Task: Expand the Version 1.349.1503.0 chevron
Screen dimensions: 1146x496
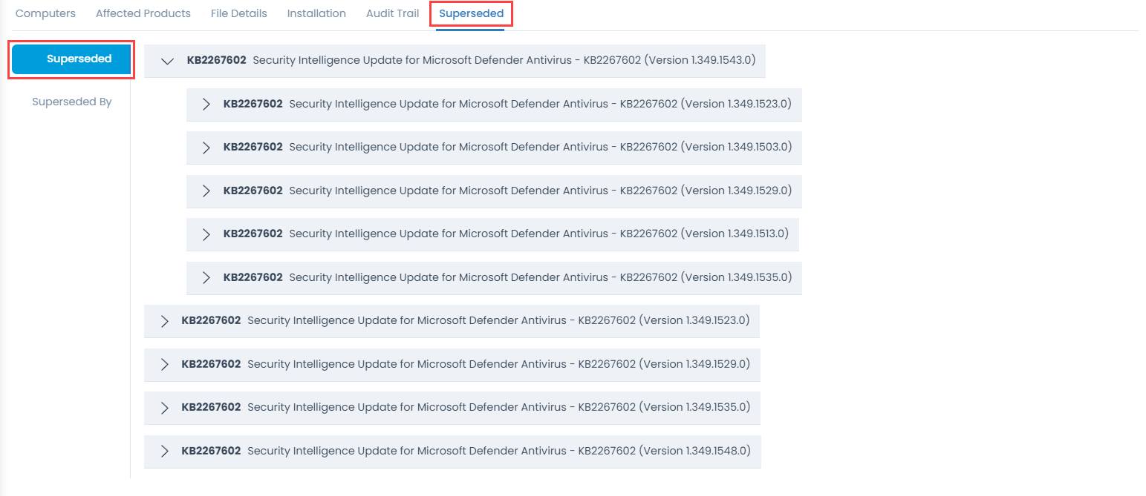Action: point(206,148)
